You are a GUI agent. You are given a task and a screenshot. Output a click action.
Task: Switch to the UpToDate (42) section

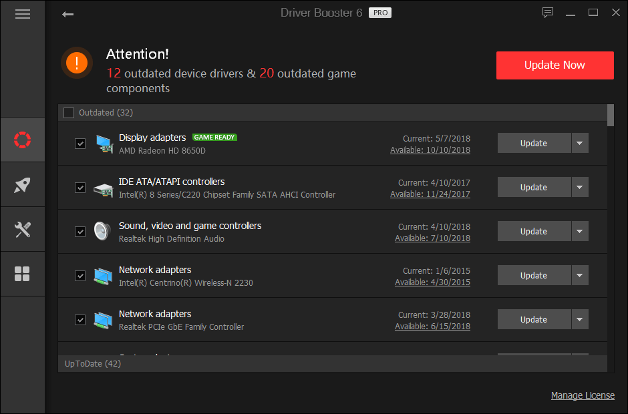(x=95, y=363)
